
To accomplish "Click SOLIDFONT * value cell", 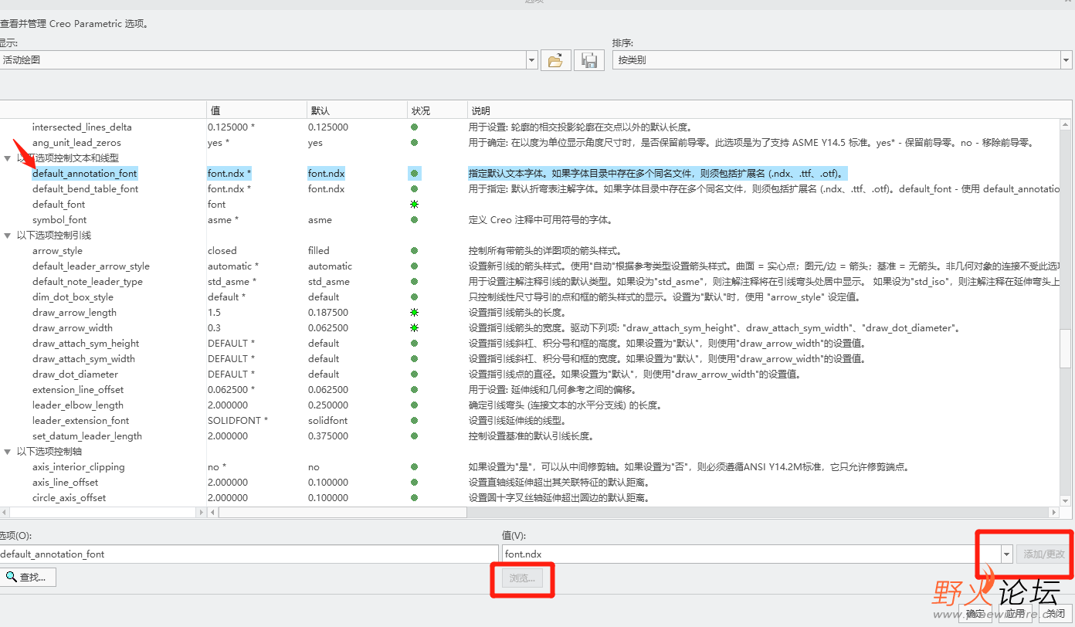I will (238, 420).
